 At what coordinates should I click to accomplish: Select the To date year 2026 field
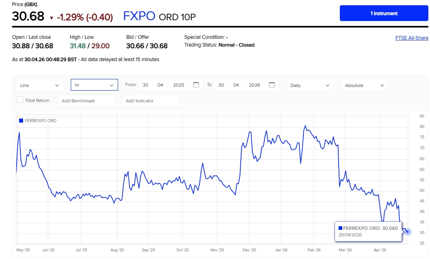[254, 85]
